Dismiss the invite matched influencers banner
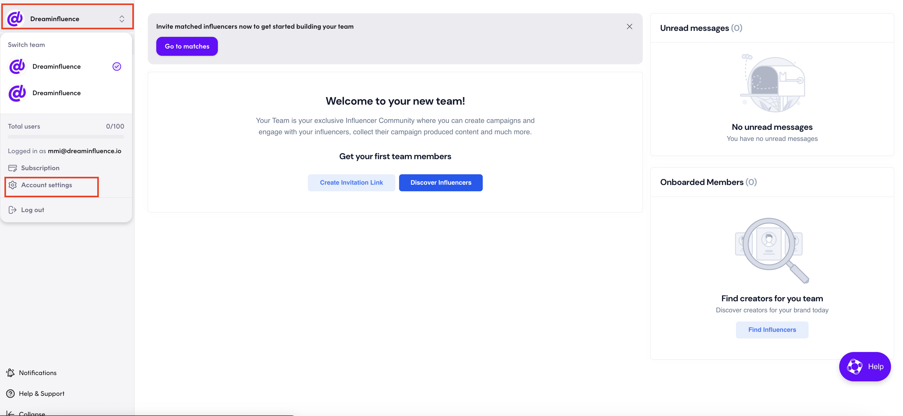The width and height of the screenshot is (903, 416). [629, 26]
